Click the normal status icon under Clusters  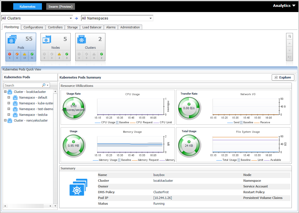point(102,54)
